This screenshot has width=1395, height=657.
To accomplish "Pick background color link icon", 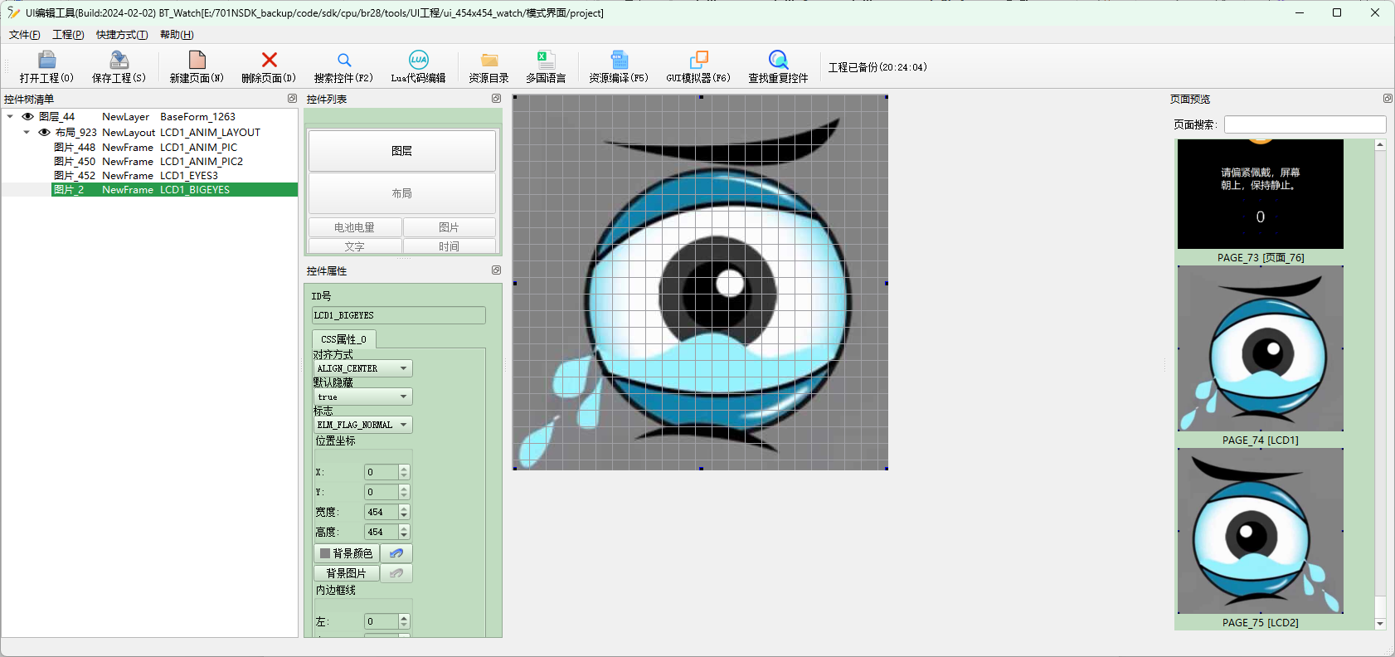I will tap(396, 553).
